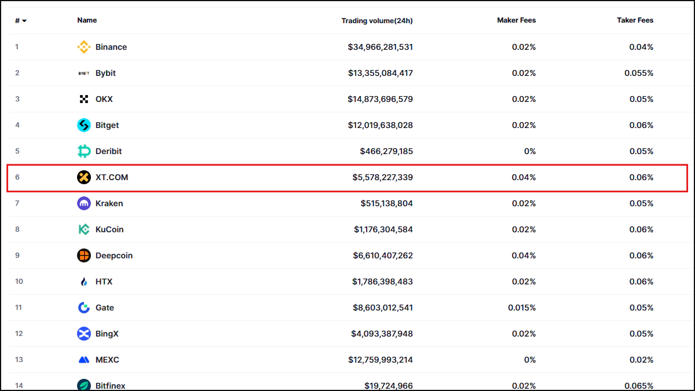
Task: Open the Deribit exchange link
Action: [x=109, y=151]
